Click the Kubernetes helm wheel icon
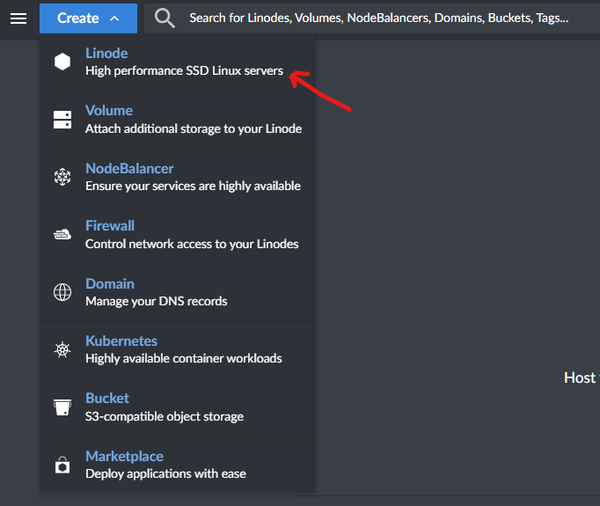Viewport: 600px width, 506px height. (62, 350)
